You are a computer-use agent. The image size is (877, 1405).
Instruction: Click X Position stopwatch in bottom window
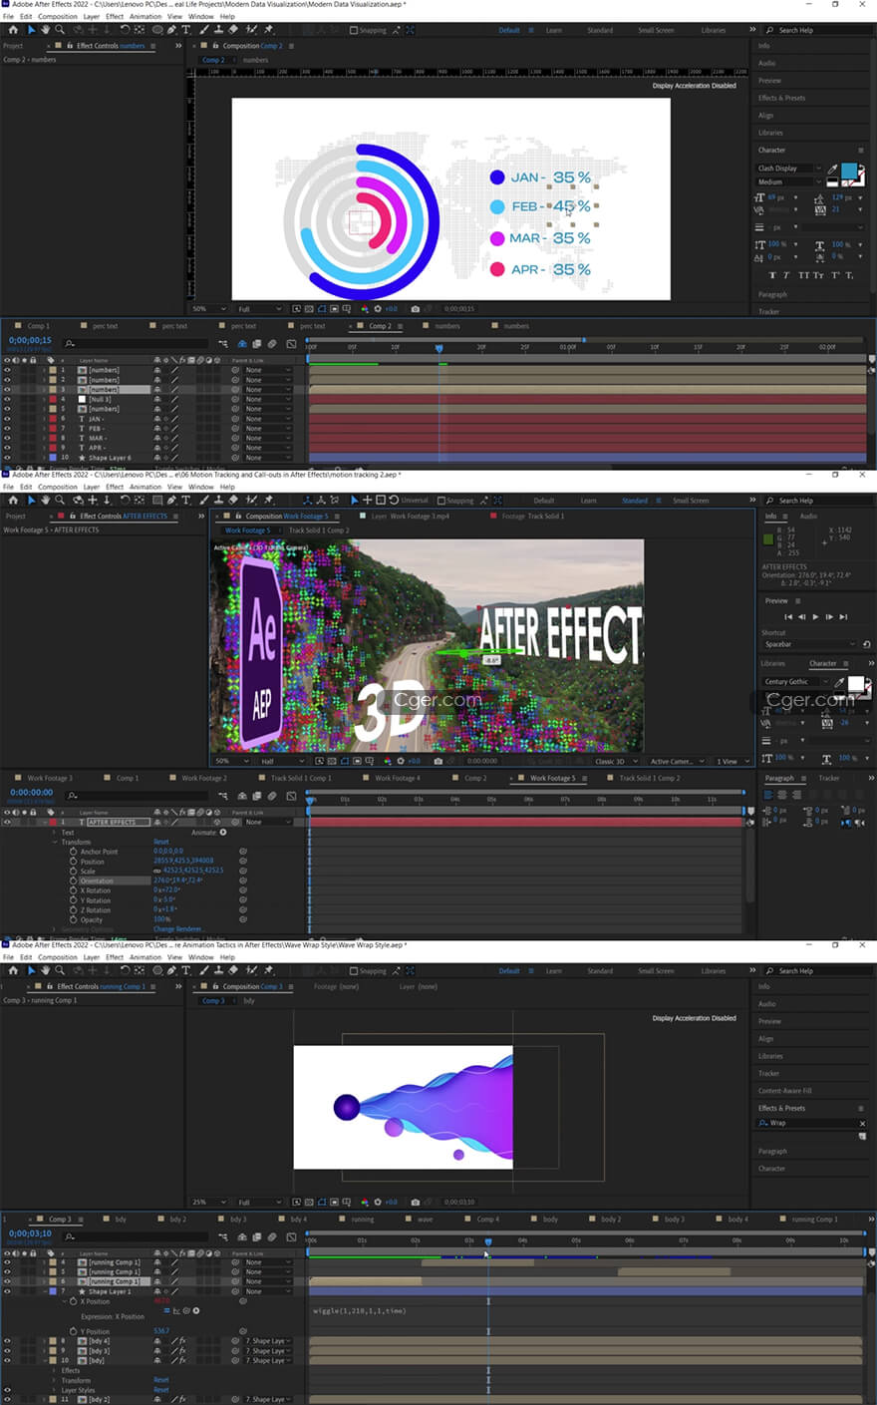click(x=73, y=1301)
